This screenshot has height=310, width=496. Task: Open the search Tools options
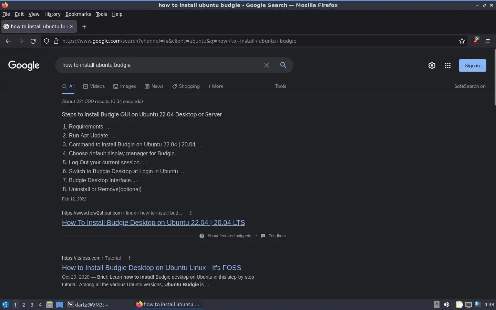click(x=280, y=86)
